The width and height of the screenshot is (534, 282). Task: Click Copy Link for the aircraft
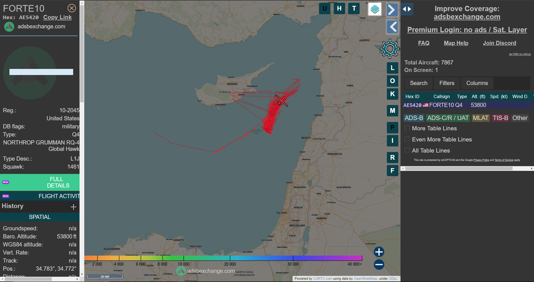[x=57, y=17]
